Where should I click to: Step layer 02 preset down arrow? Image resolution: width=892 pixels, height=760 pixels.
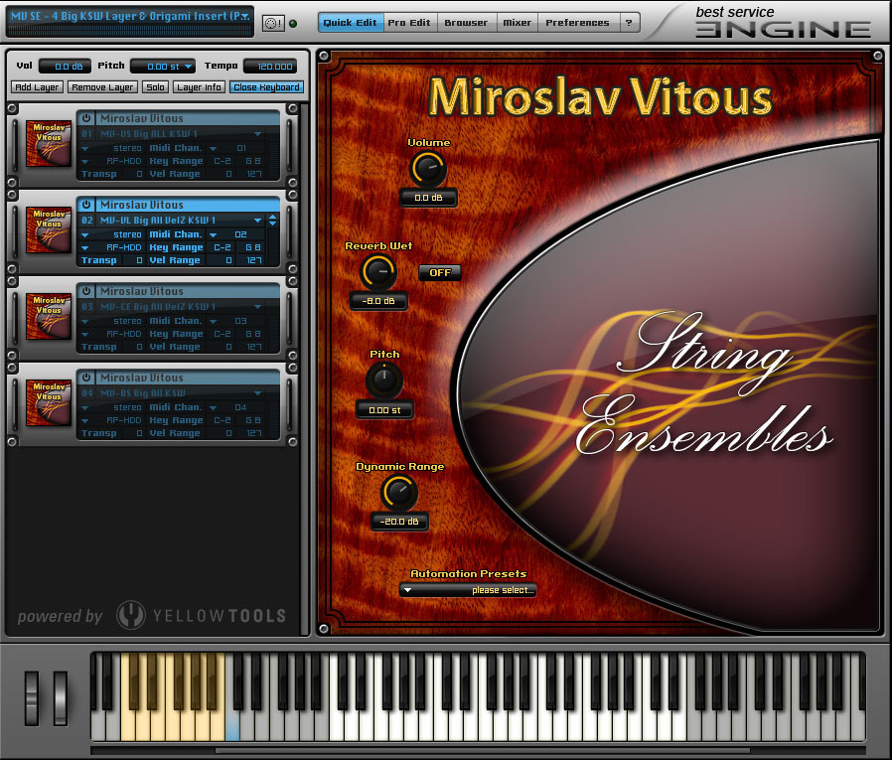pyautogui.click(x=272, y=224)
